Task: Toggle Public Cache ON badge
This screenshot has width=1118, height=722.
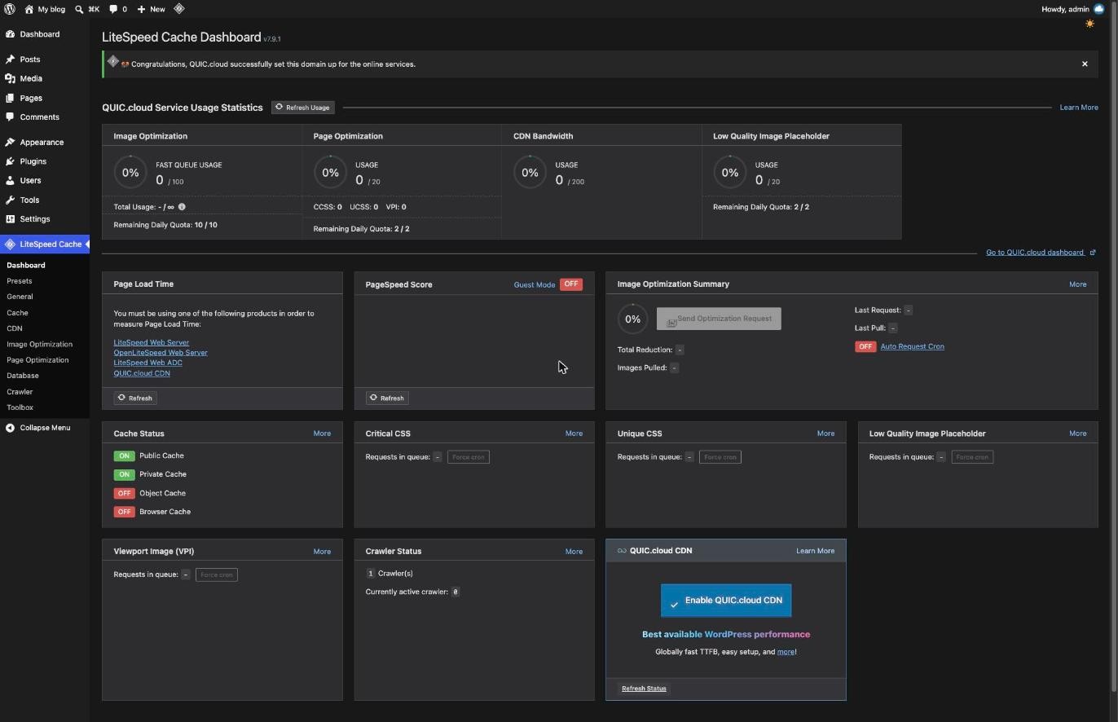Action: click(124, 456)
